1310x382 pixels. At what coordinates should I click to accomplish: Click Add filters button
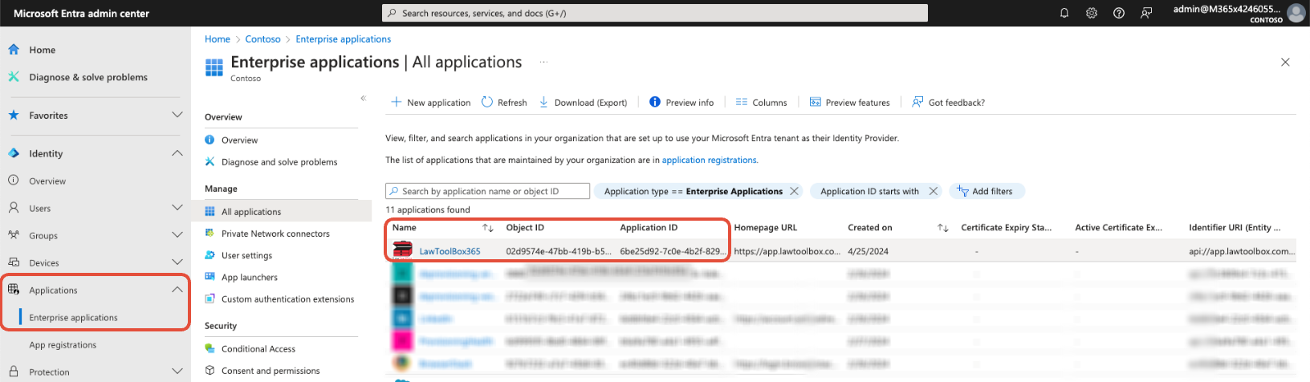coord(987,191)
